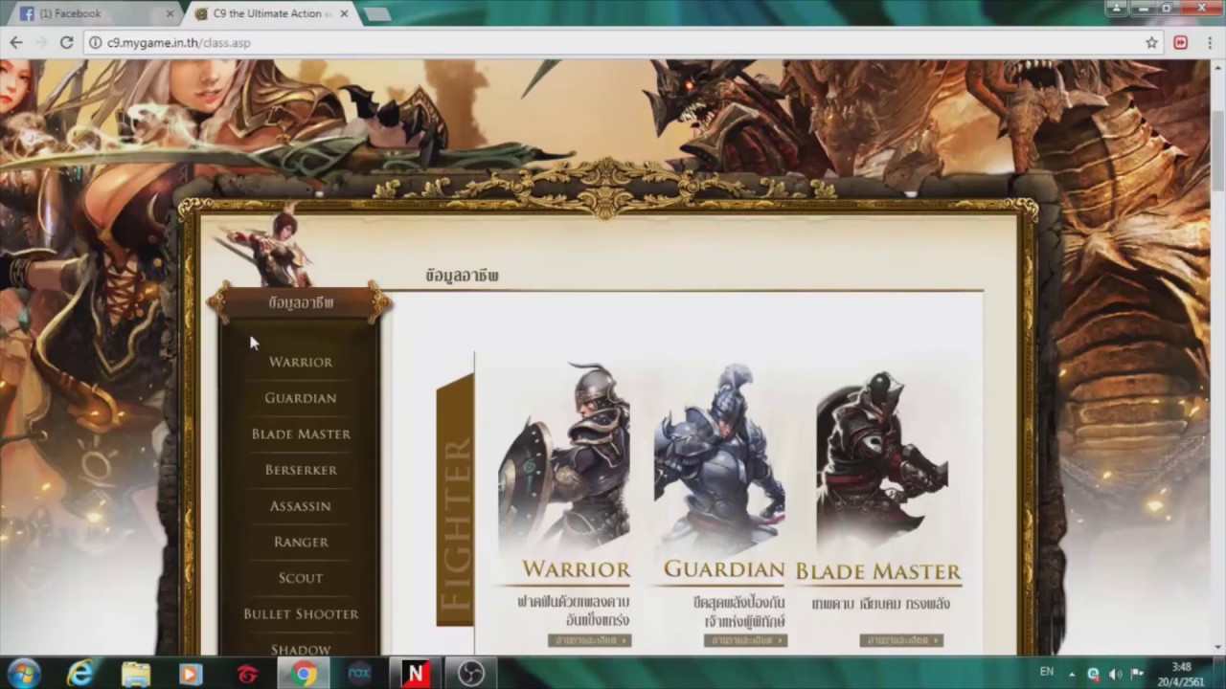Image resolution: width=1226 pixels, height=689 pixels.
Task: Open the media player taskbar icon
Action: tap(190, 674)
